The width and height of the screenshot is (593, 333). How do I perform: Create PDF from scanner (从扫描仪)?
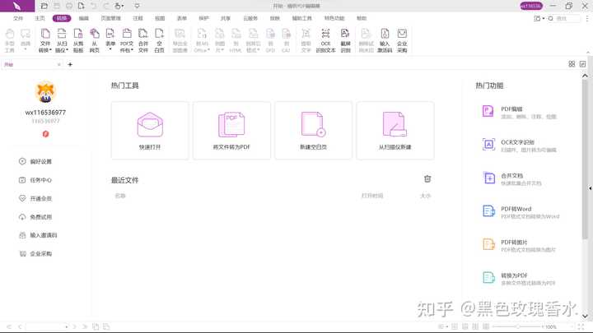tap(62, 40)
